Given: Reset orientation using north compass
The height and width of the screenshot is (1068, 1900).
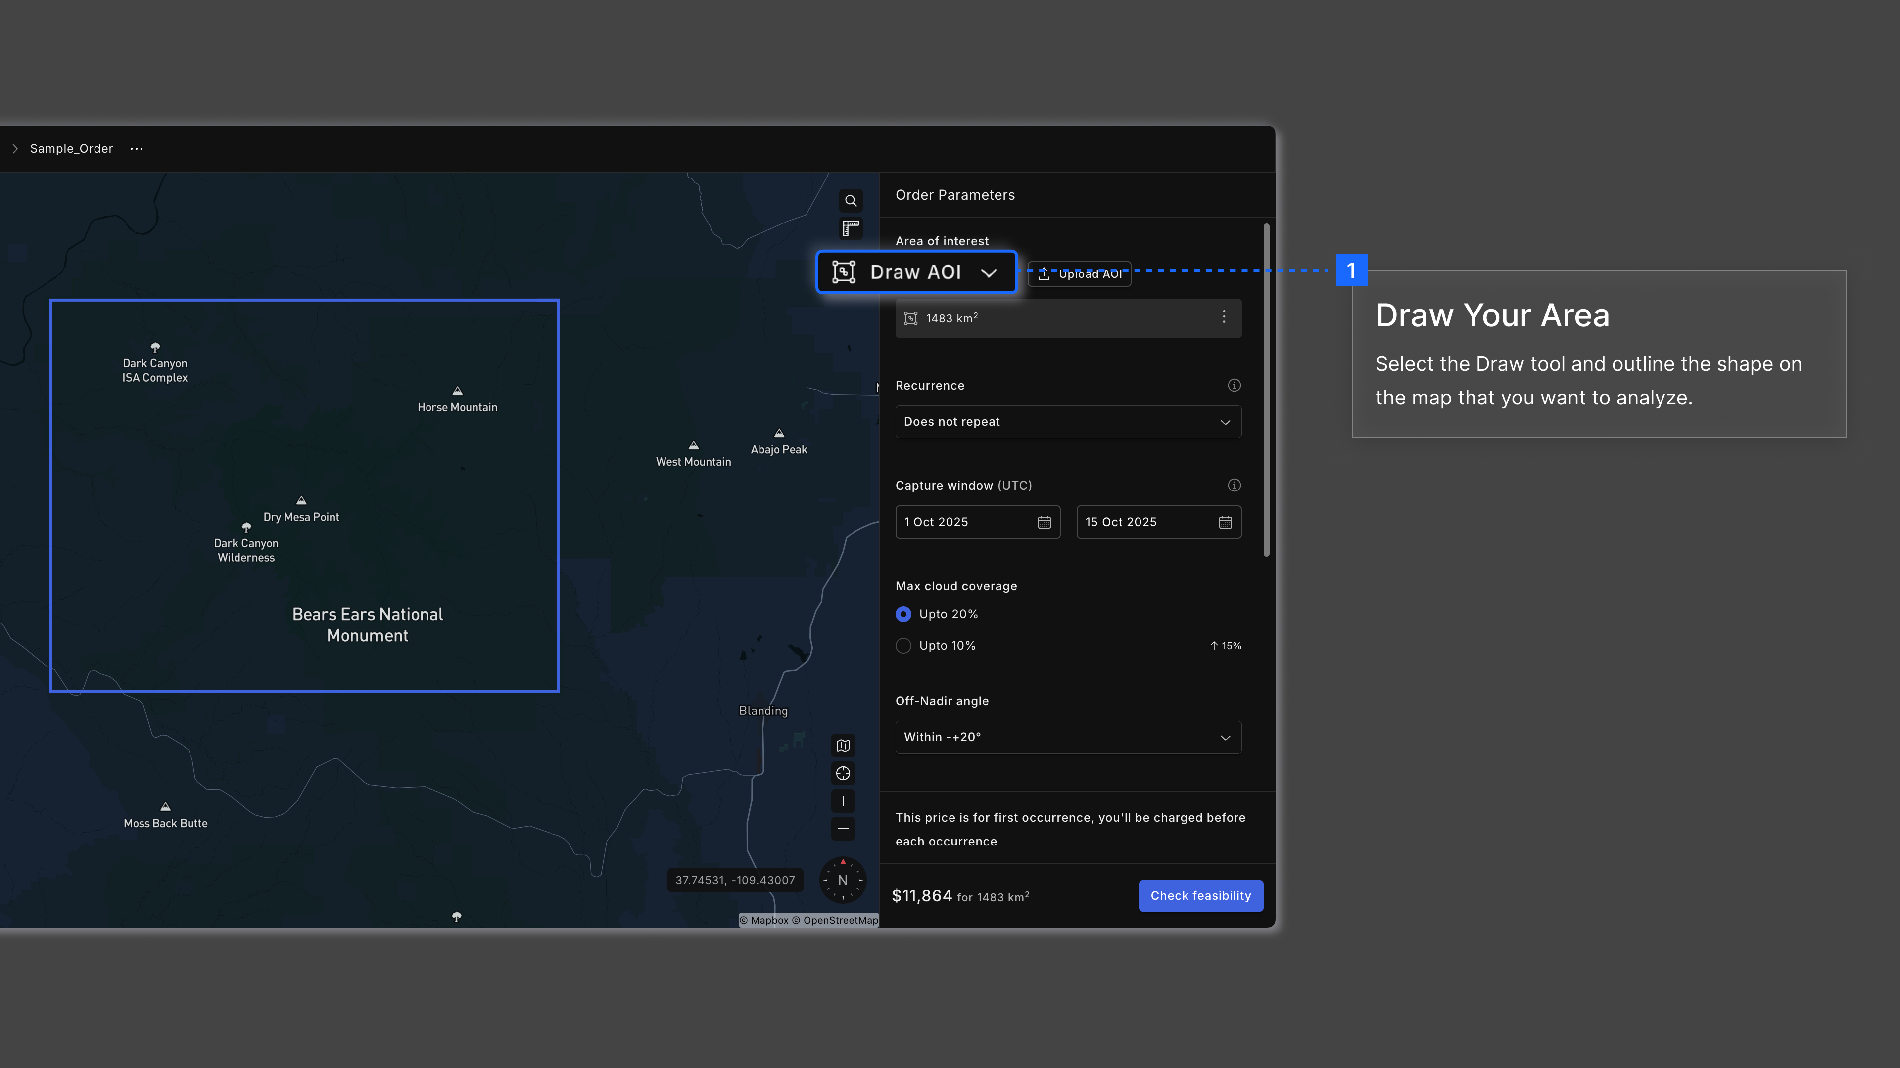Looking at the screenshot, I should [842, 880].
